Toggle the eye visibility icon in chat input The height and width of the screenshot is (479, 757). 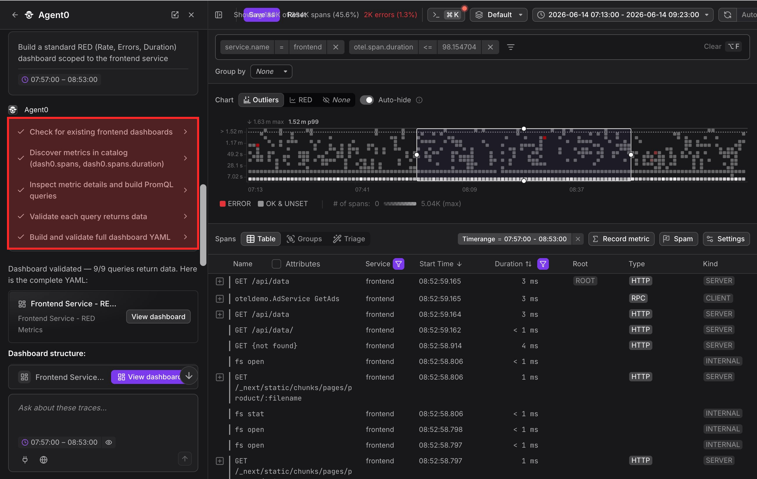109,442
